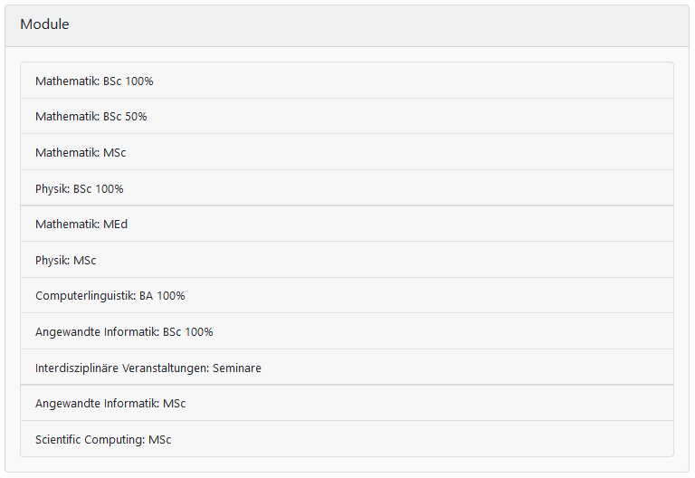The width and height of the screenshot is (695, 478).
Task: Click the Physik: BSc 100% item
Action: (x=80, y=189)
